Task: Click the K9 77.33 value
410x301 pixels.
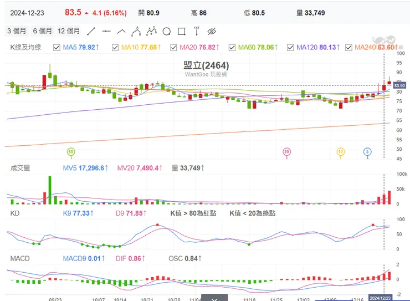Action: tap(78, 213)
